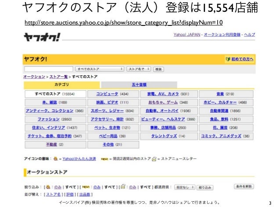
Task: Open the スポーツ、レジャー category
Action: (107, 111)
